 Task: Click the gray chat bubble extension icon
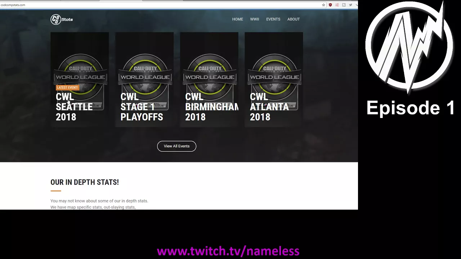344,5
